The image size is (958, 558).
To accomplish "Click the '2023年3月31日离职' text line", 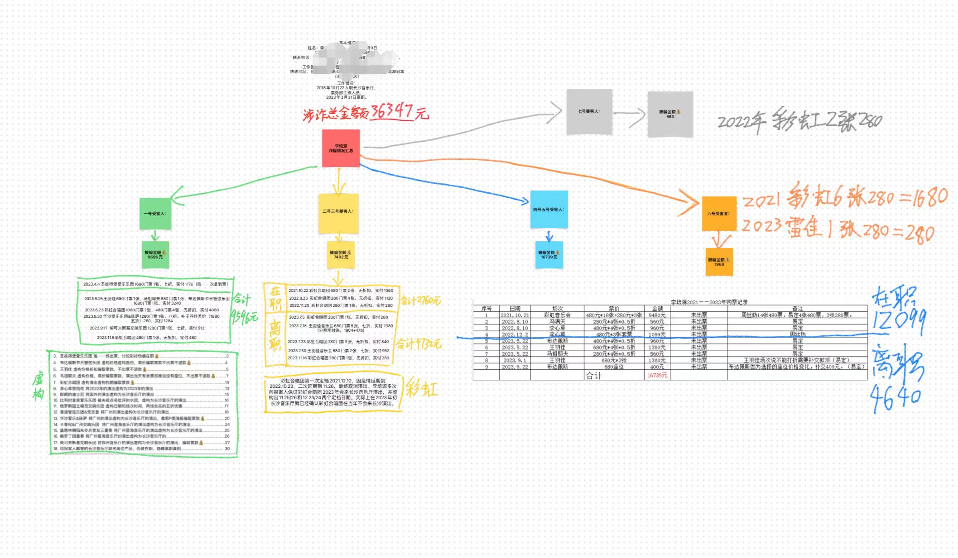I will (346, 97).
